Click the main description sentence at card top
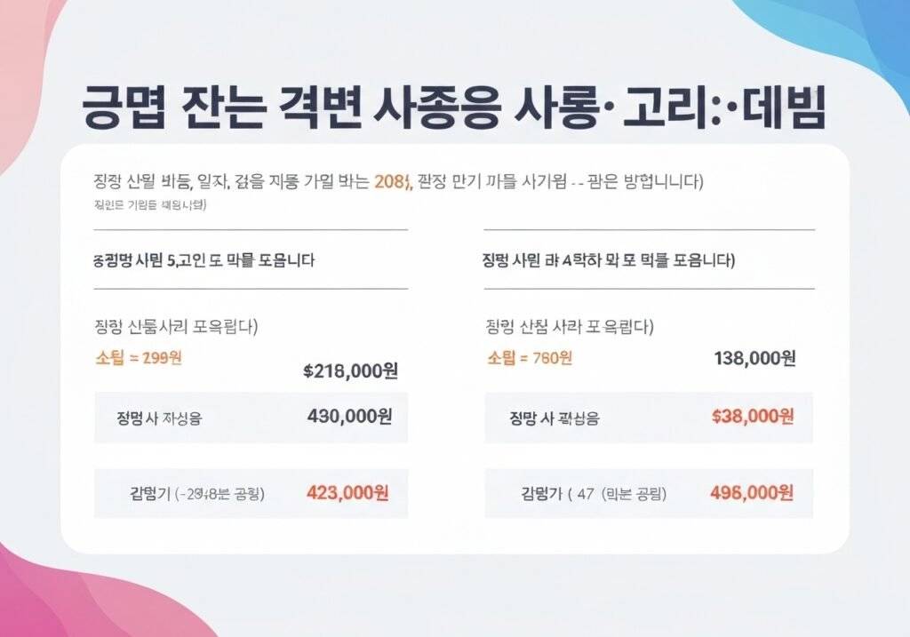 398,182
